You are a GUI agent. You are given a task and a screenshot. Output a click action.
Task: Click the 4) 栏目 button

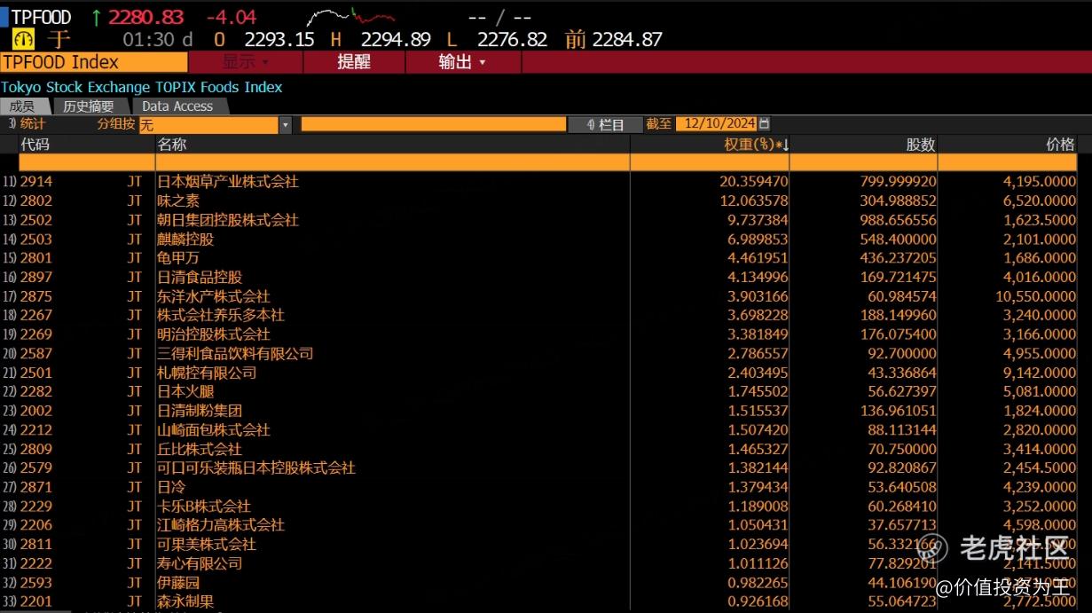606,125
